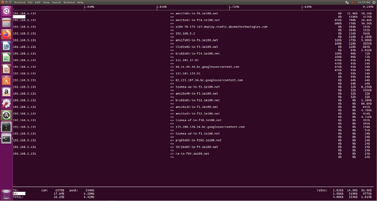Click host ra-in-f84.1e100.net
The height and width of the screenshot is (201, 377).
pyautogui.click(x=192, y=154)
